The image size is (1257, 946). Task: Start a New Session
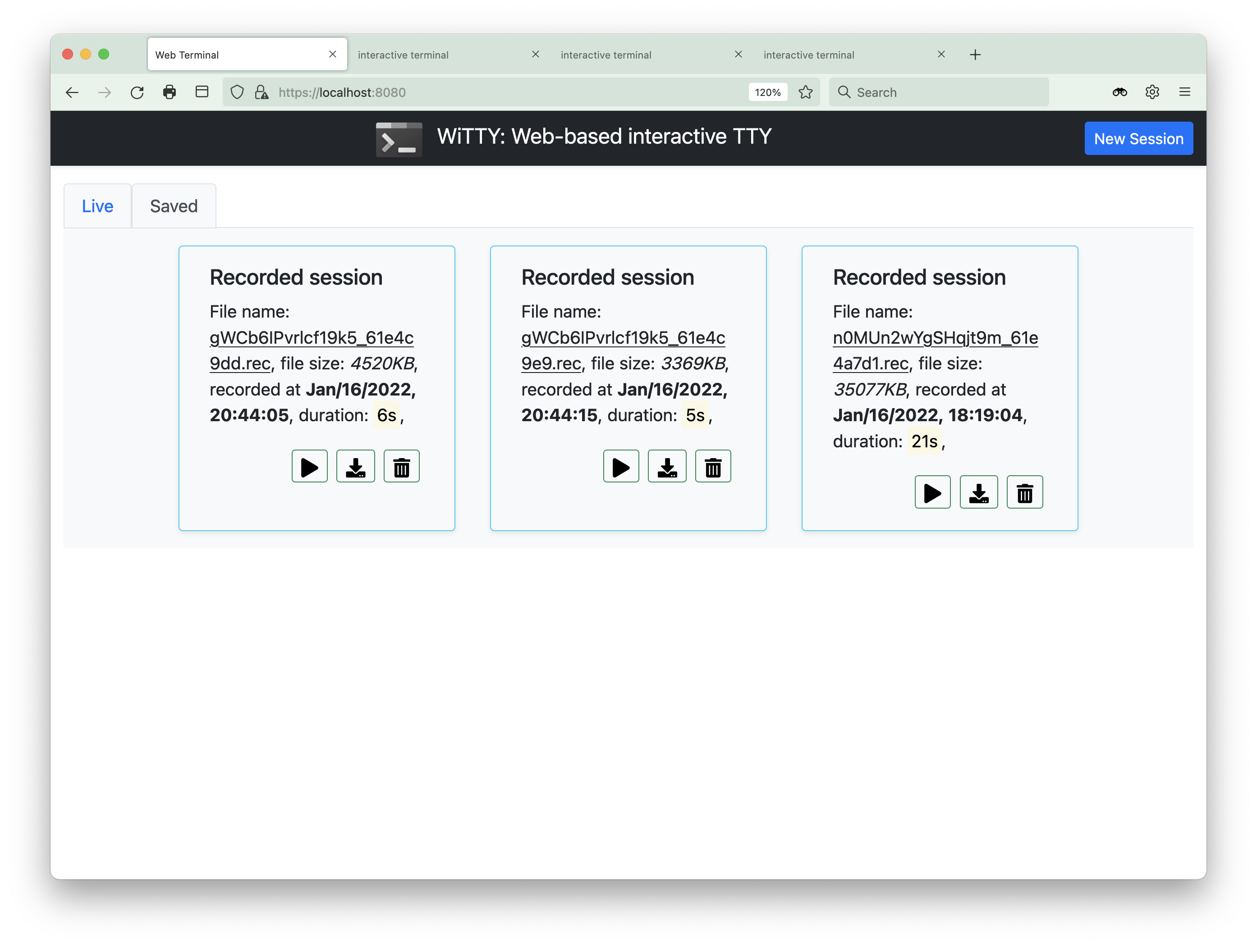click(1138, 139)
